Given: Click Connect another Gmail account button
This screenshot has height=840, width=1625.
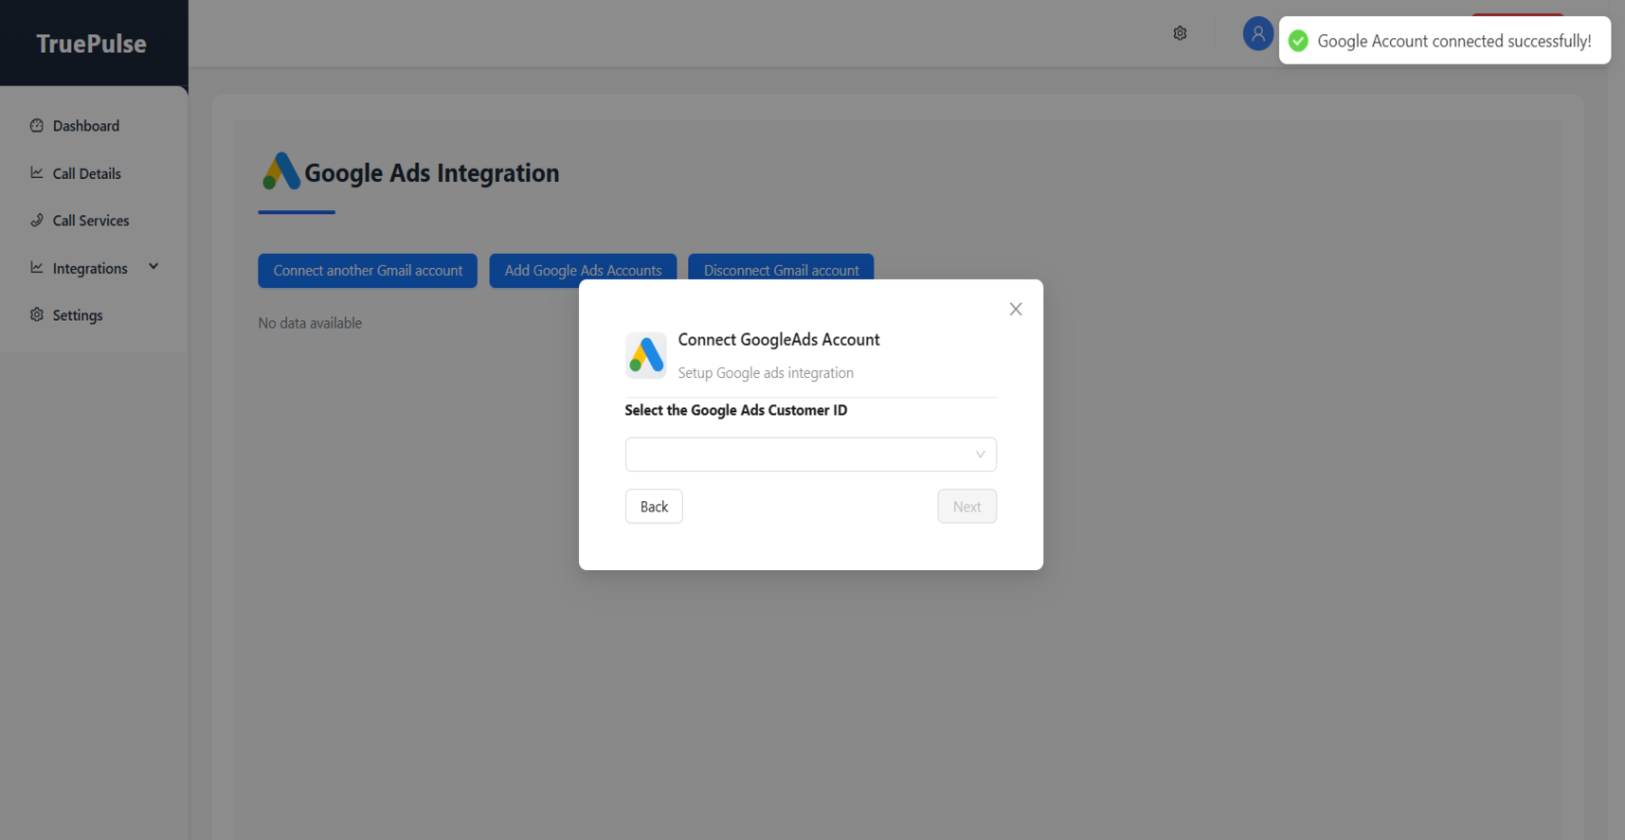Looking at the screenshot, I should point(368,270).
